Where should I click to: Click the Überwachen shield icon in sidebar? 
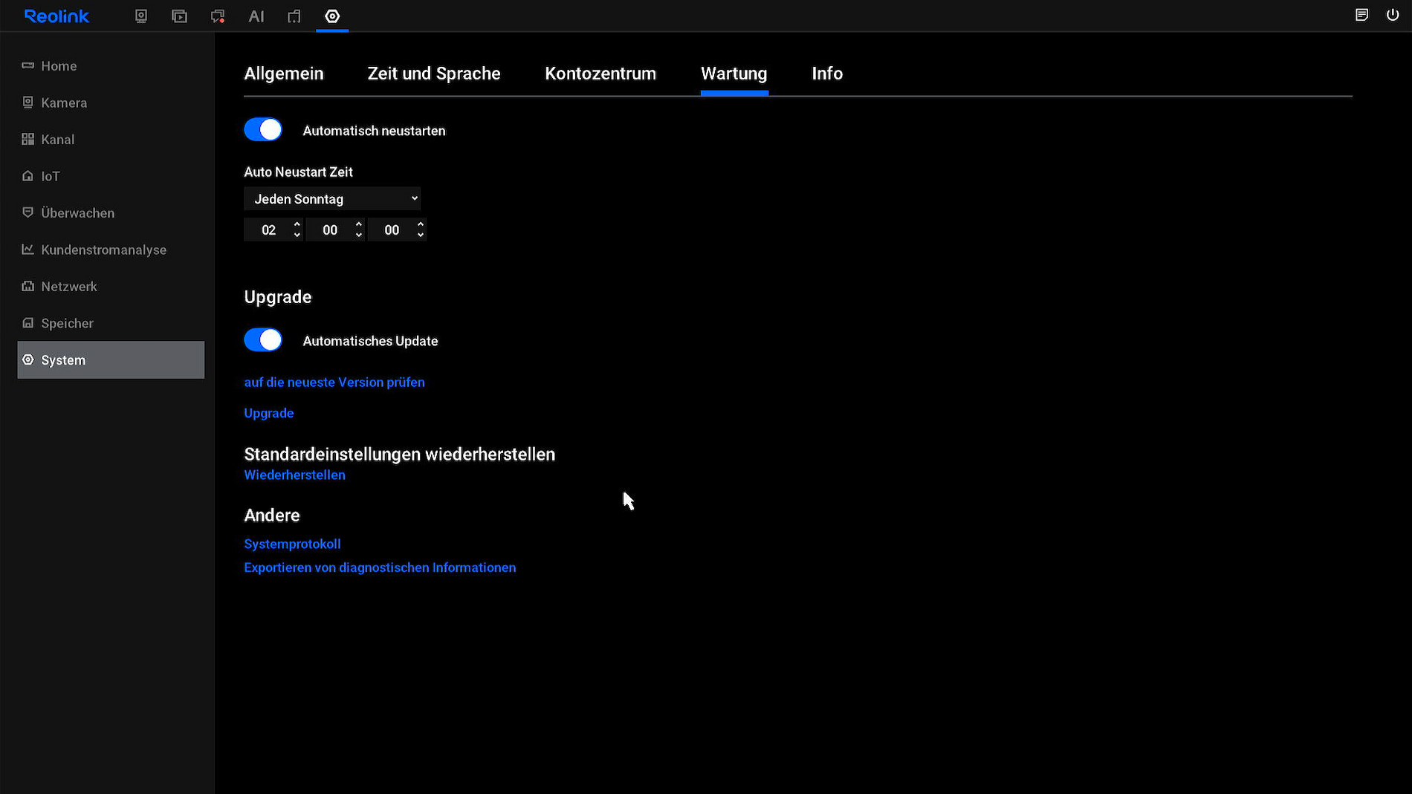point(27,212)
